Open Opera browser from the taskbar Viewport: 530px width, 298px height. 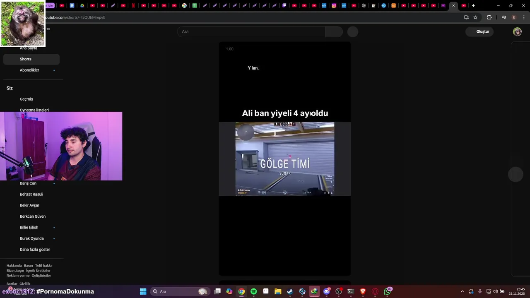point(375,291)
